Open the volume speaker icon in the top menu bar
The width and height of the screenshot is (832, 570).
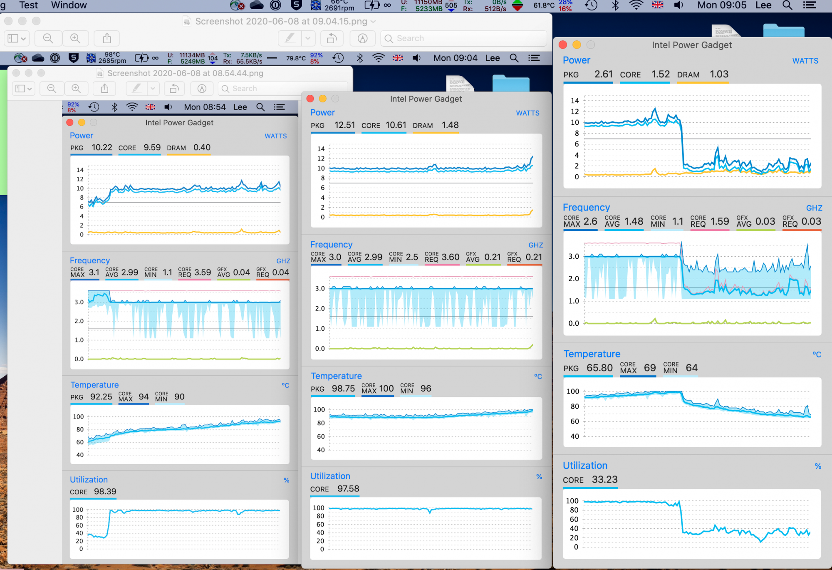pyautogui.click(x=678, y=5)
